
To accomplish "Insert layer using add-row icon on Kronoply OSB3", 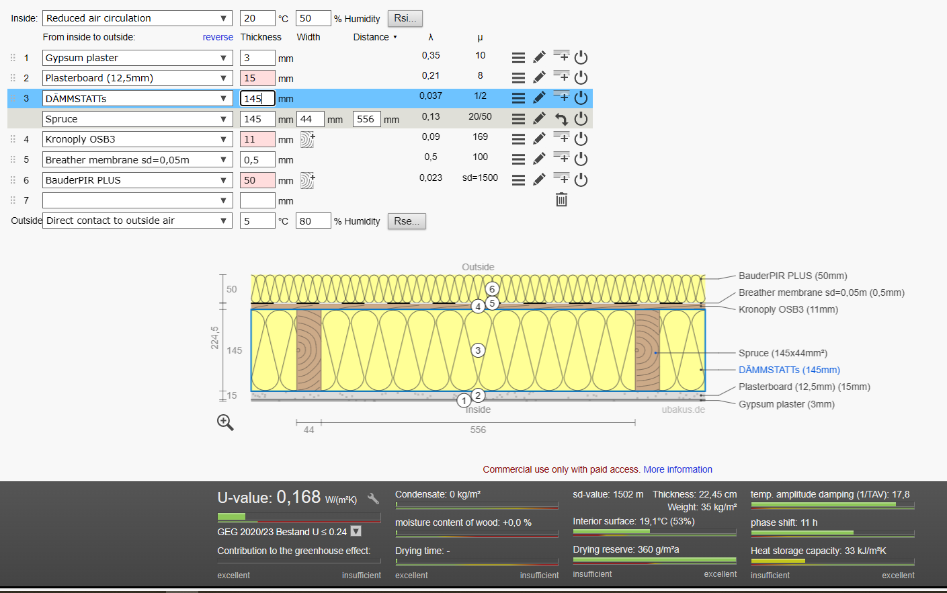I will pos(561,138).
